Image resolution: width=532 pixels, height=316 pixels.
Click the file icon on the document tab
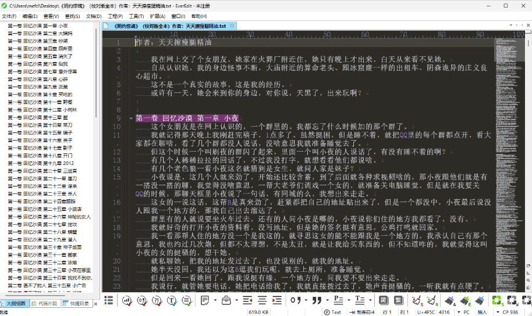[106, 26]
